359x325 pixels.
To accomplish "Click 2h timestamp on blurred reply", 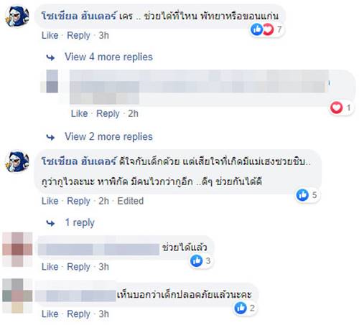I will click(133, 113).
